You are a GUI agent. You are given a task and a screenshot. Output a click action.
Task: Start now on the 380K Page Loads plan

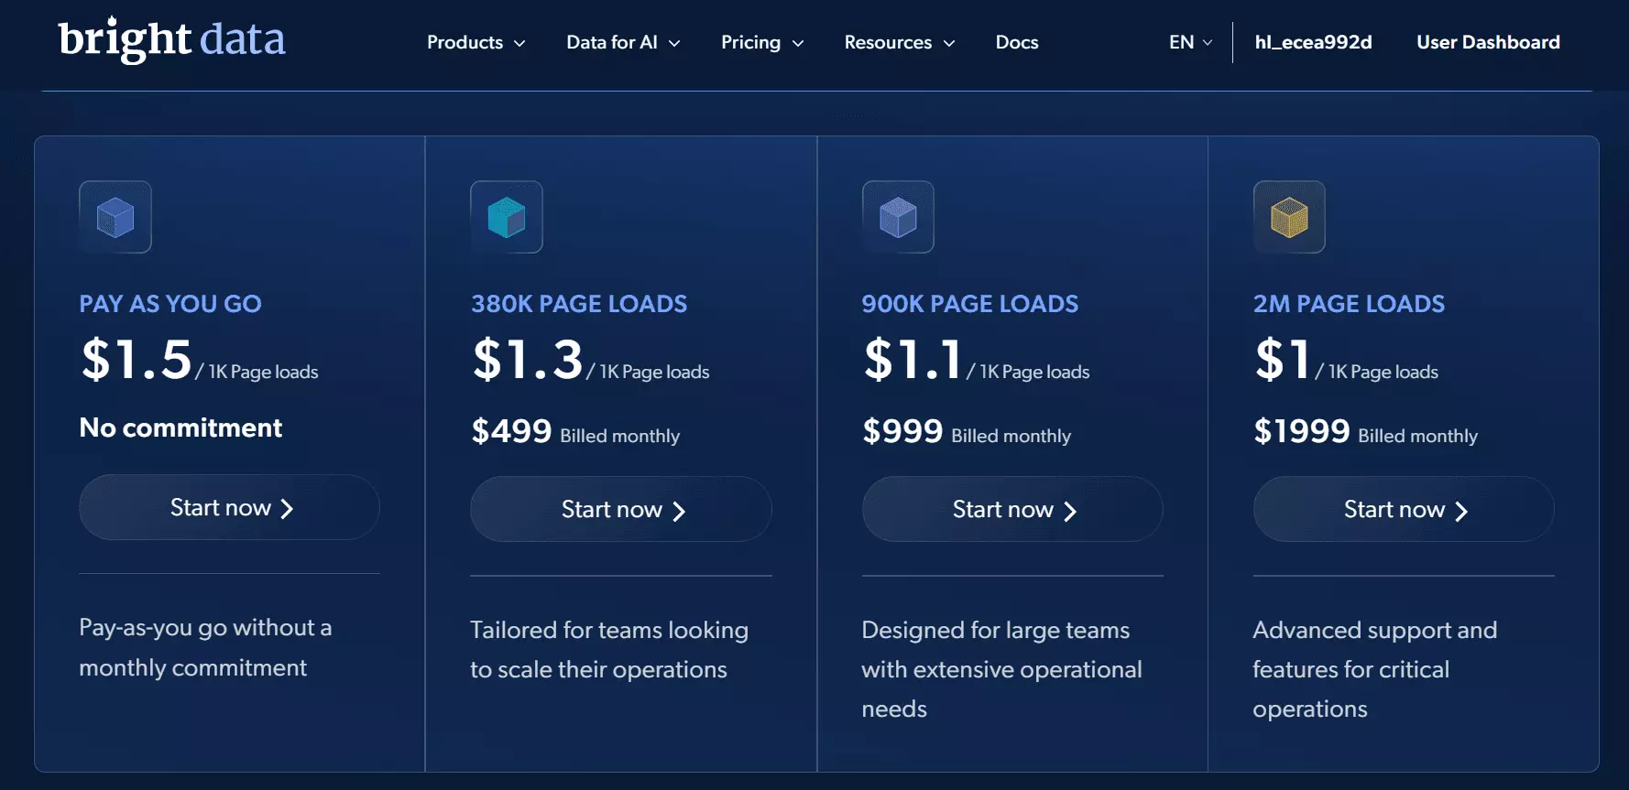[621, 509]
